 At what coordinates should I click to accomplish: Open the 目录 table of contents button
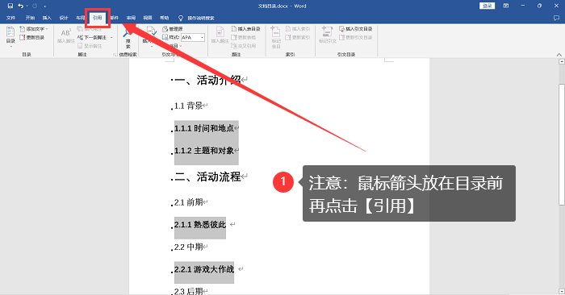[10, 36]
